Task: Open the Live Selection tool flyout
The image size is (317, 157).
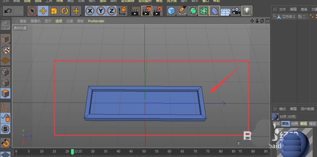Action: tap(32, 11)
